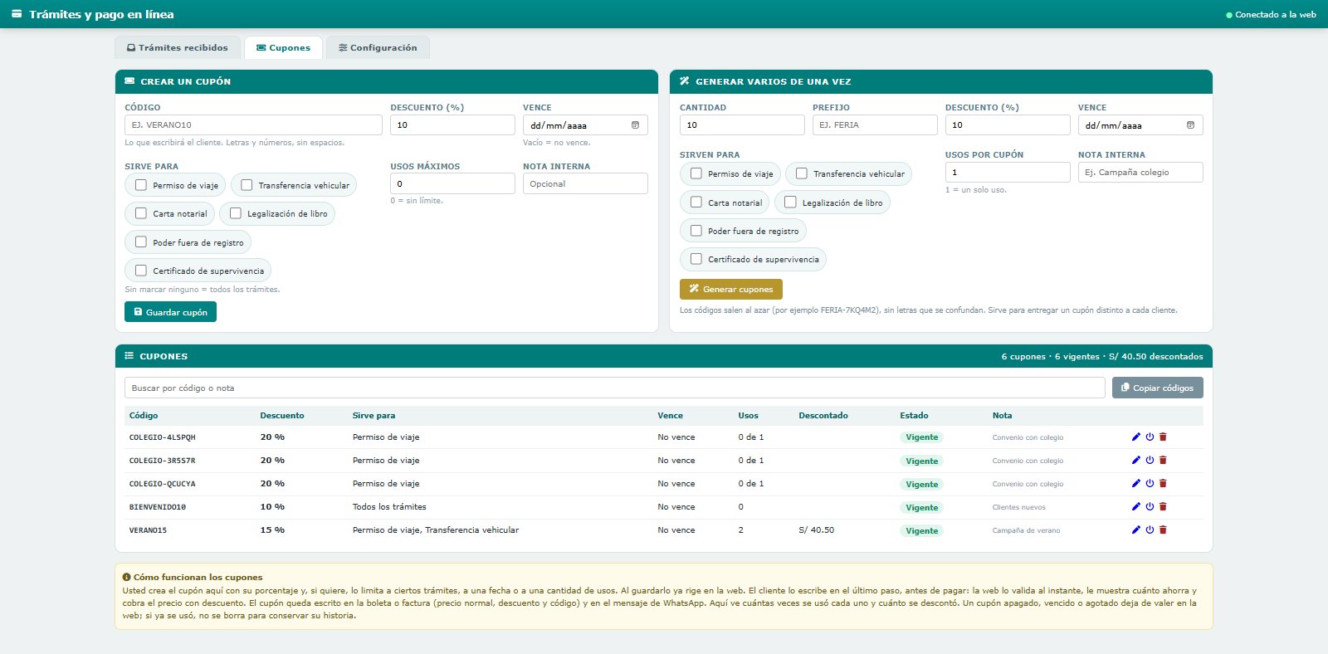Enable 'Carta notarial' in Crear un cupón

pos(141,213)
